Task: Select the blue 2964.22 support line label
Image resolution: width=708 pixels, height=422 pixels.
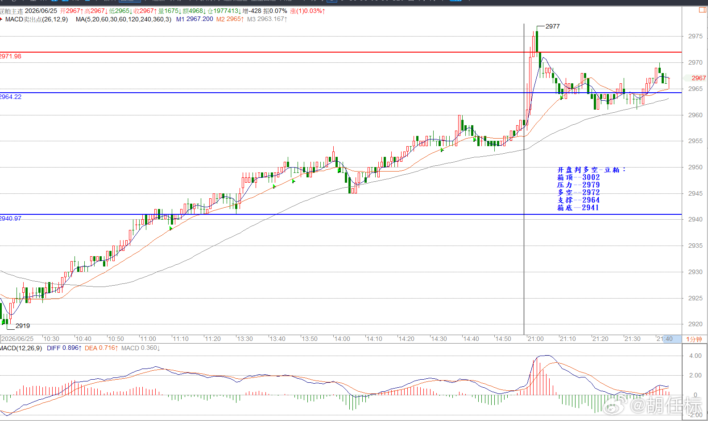Action: point(11,97)
